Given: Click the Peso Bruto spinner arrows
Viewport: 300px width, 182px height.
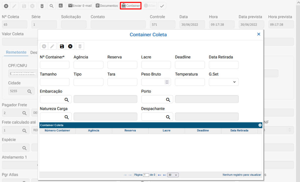Looking at the screenshot, I should pos(167,82).
